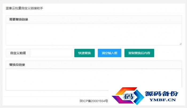The width and height of the screenshot is (187, 108).
Task: Click the 复制替换后内容 button
Action: click(139, 53)
